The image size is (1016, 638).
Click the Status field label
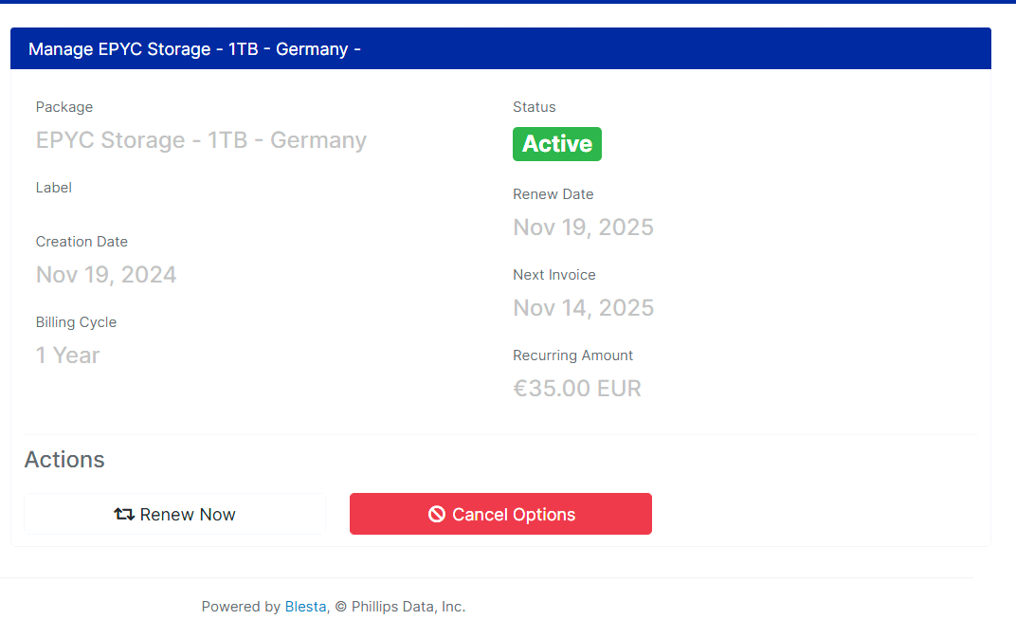point(534,107)
